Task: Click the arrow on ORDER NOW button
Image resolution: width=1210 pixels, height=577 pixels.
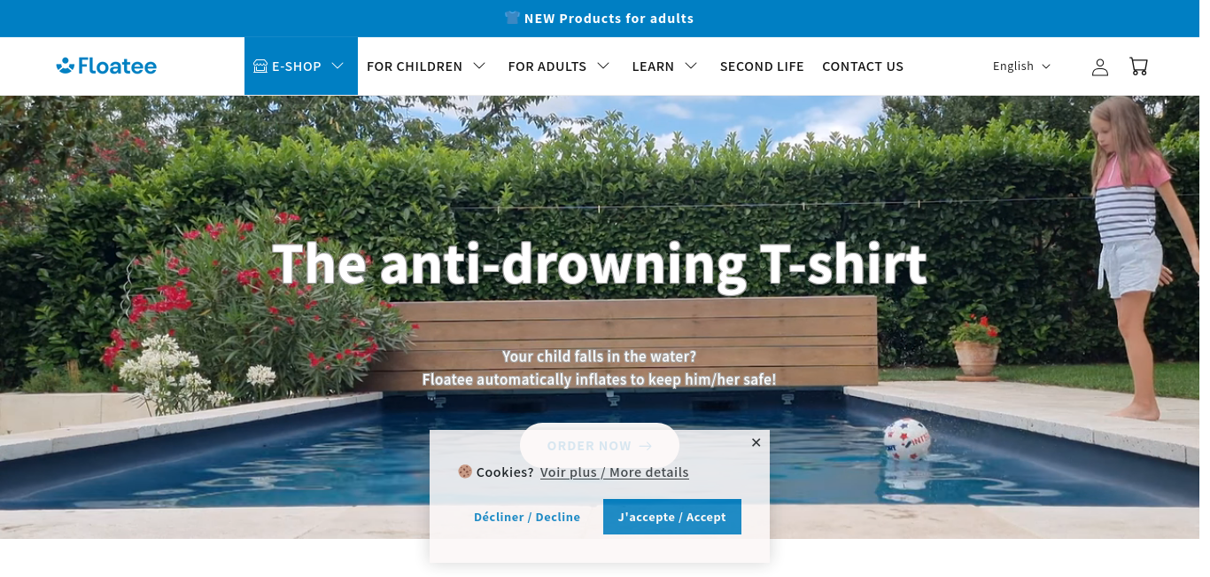Action: (x=645, y=446)
